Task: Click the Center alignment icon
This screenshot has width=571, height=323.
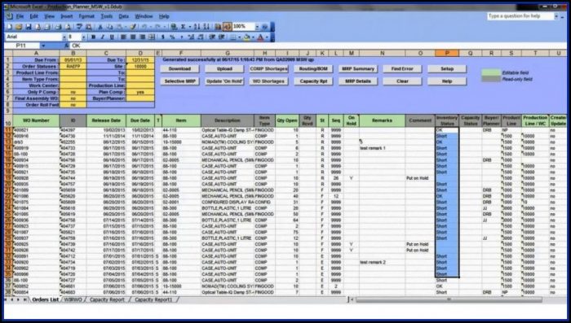Action: tap(133, 37)
